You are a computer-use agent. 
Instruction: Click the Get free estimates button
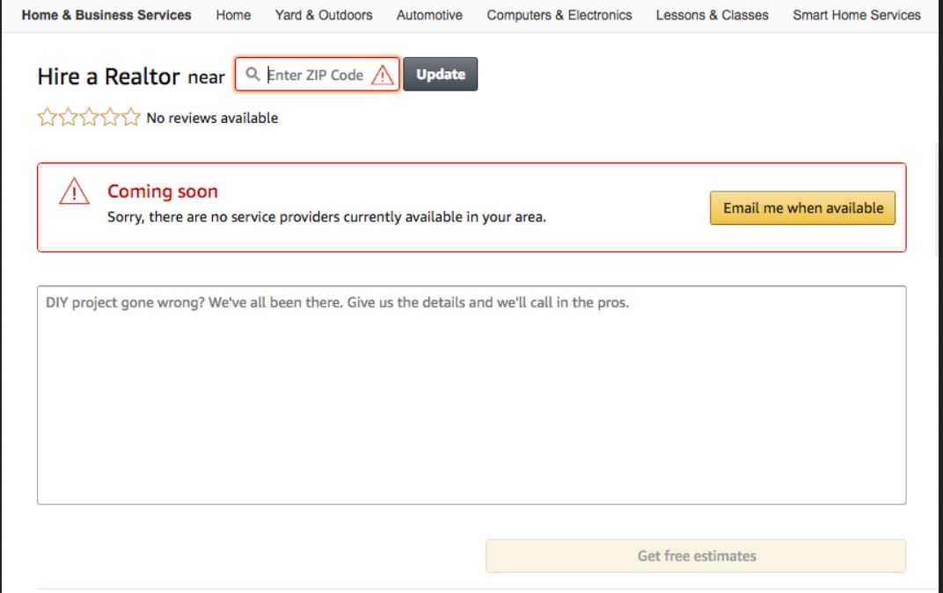pos(696,556)
